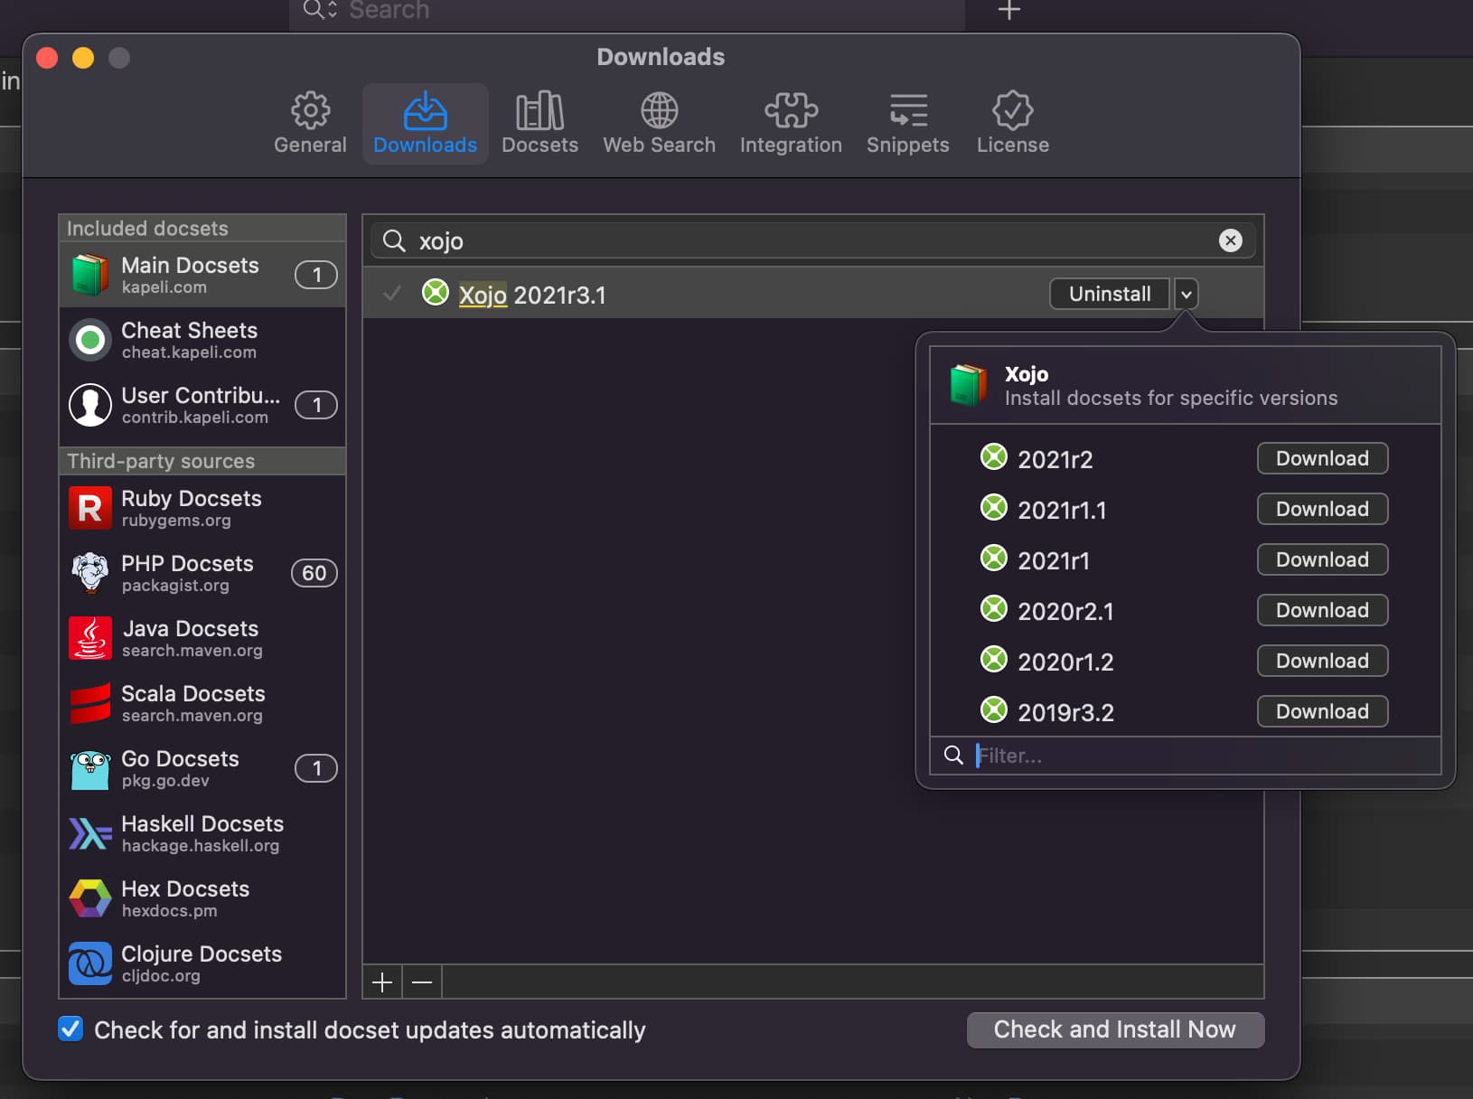Add a docset feed with plus button
The height and width of the screenshot is (1099, 1473).
382,982
